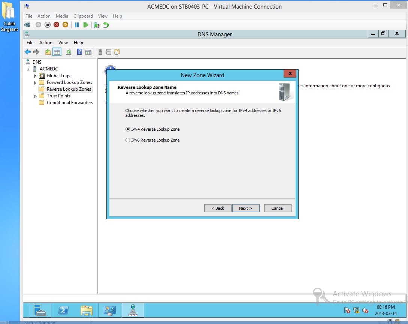Open DNS Manager File menu
This screenshot has height=324, width=408.
[30, 43]
